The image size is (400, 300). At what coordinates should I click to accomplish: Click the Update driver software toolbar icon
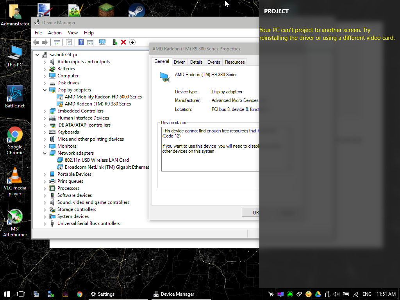click(x=114, y=42)
